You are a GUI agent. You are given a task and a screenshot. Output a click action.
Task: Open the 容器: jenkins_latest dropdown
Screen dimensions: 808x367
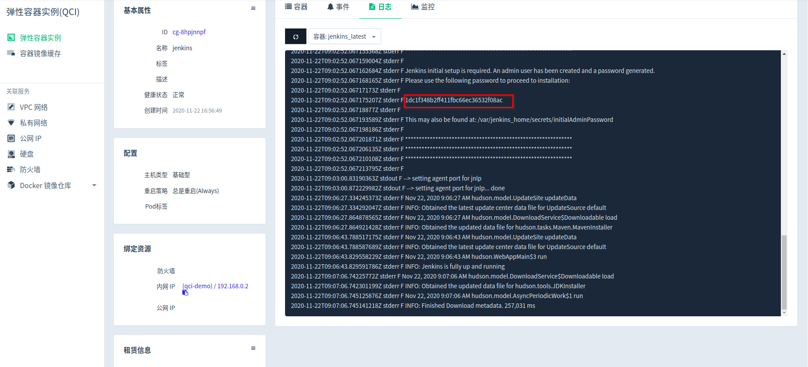[x=345, y=36]
